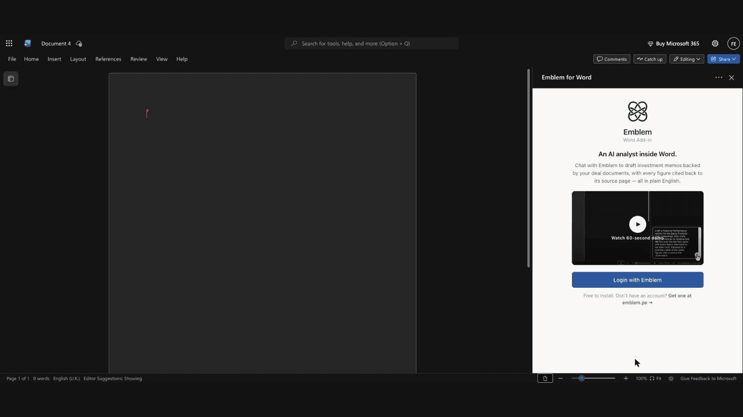
Task: Follow the Get one at emblem.pe link
Action: [x=657, y=299]
